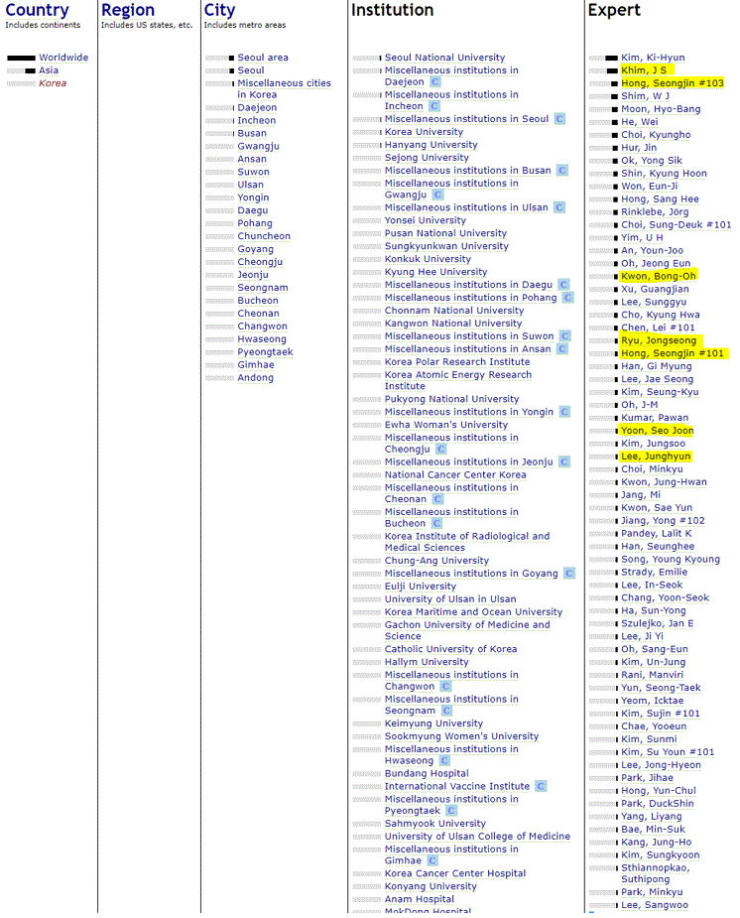Open the Seoul area city link
The image size is (740, 918).
click(263, 58)
